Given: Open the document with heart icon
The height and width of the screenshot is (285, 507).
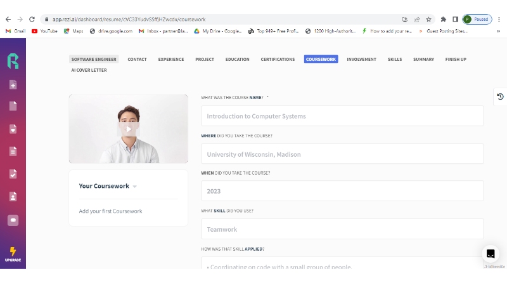Looking at the screenshot, I should click(13, 129).
